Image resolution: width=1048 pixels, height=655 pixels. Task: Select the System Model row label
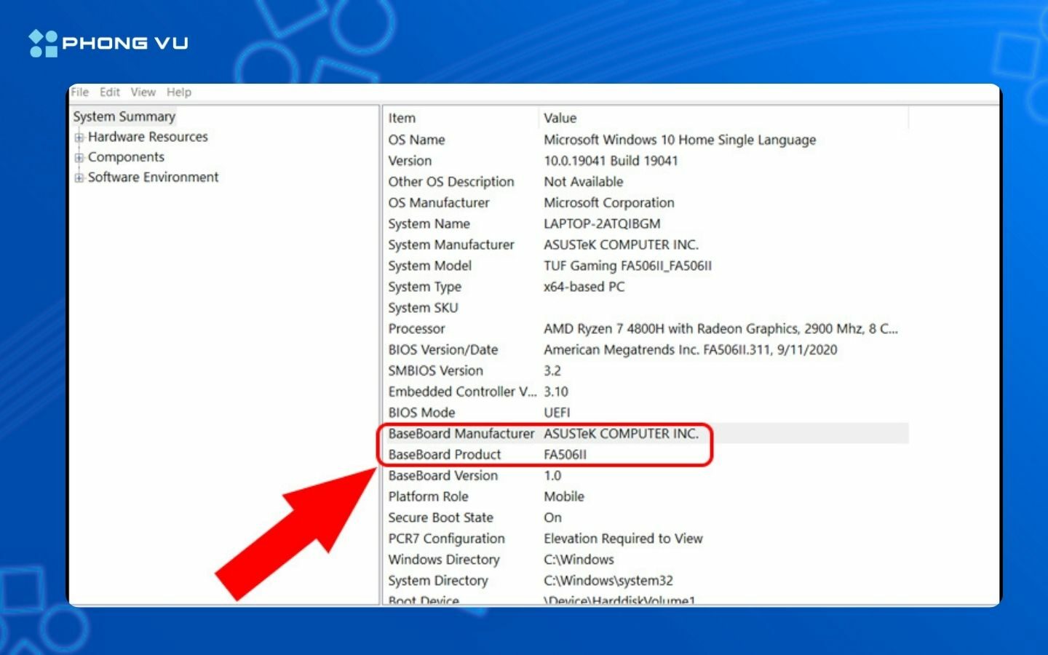pos(429,266)
